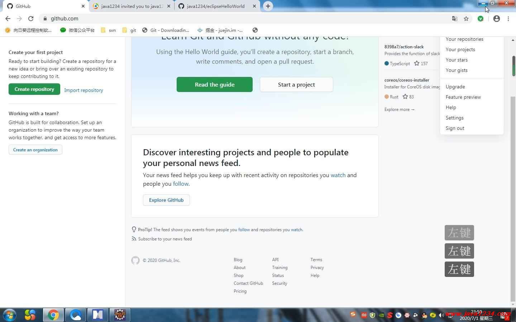Click the star count 83 for coreos-installer

coord(408,97)
